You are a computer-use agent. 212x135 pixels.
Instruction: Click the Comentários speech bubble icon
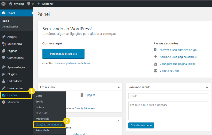[x=4, y=58]
